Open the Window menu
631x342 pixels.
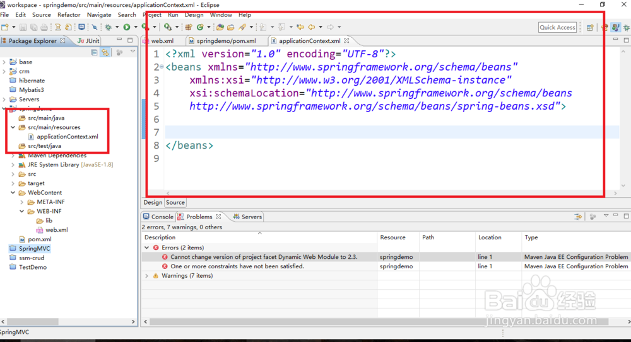tap(221, 15)
